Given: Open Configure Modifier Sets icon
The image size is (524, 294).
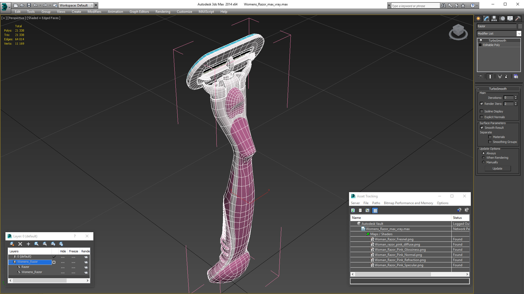Looking at the screenshot, I should tap(516, 76).
